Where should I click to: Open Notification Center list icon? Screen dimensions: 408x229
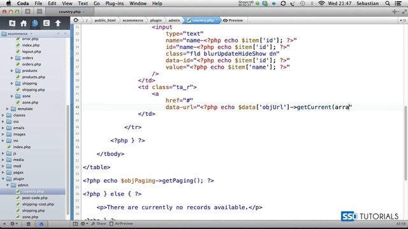[x=398, y=3]
